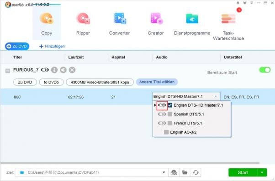Click the back arrow icon next to FURIOUS_7
Viewport: 275px width, 181px height.
point(63,70)
